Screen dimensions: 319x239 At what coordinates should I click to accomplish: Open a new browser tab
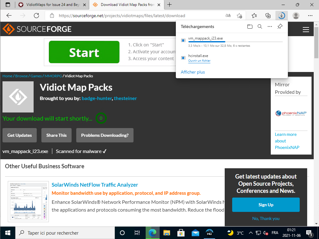(170, 5)
